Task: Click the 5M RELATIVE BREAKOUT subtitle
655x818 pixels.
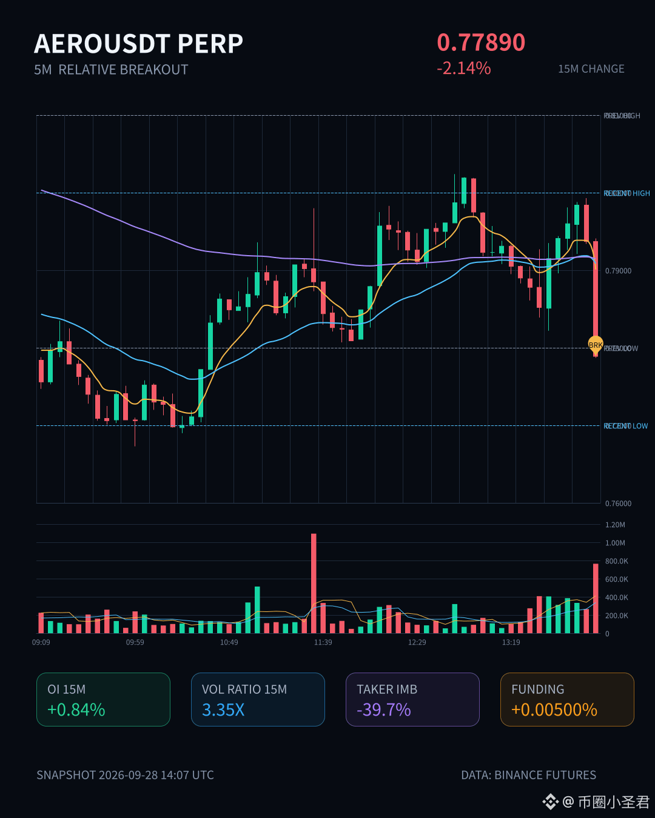Action: [111, 70]
